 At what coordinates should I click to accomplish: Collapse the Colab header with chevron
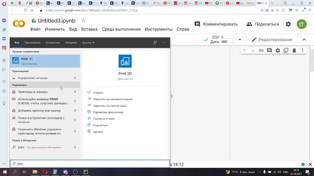pos(304,40)
